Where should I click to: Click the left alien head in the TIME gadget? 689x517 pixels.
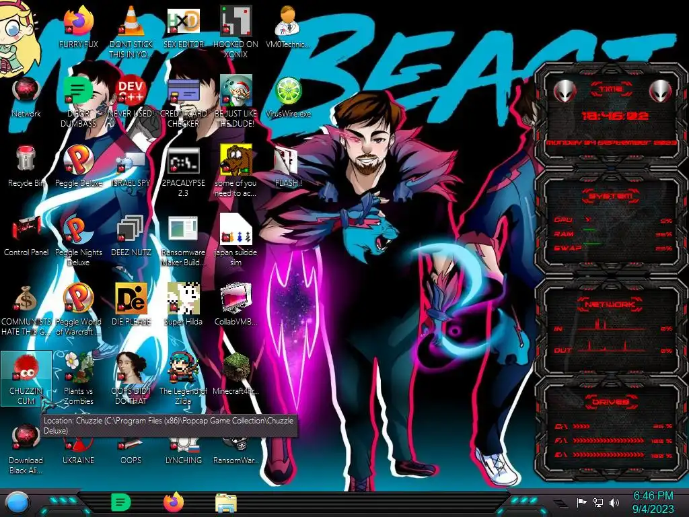[565, 92]
